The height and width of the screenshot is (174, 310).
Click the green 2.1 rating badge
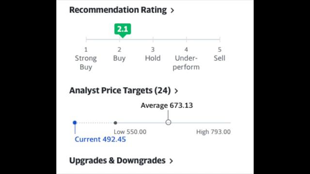click(123, 29)
